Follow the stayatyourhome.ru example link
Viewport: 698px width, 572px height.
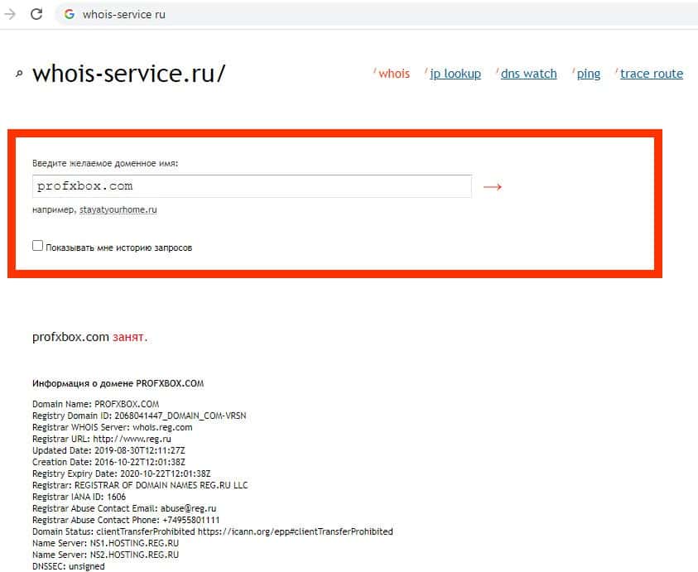tap(118, 210)
